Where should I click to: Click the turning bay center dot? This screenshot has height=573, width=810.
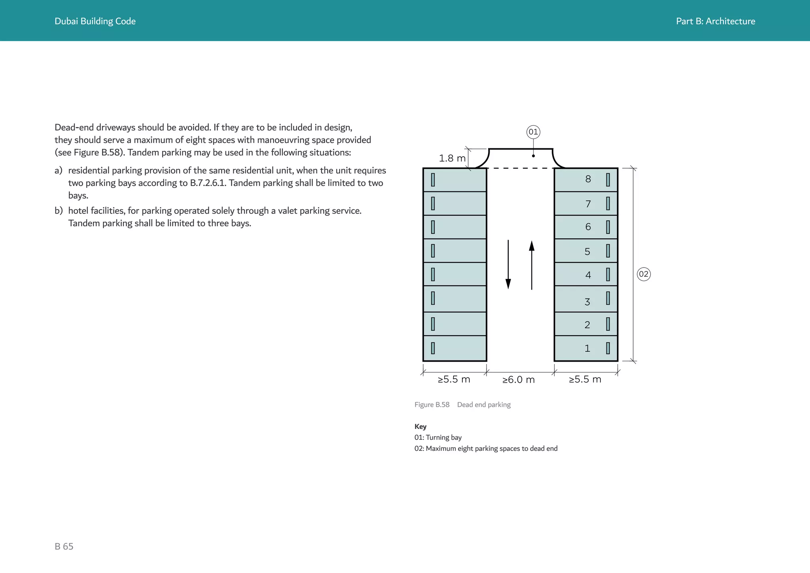click(x=533, y=156)
